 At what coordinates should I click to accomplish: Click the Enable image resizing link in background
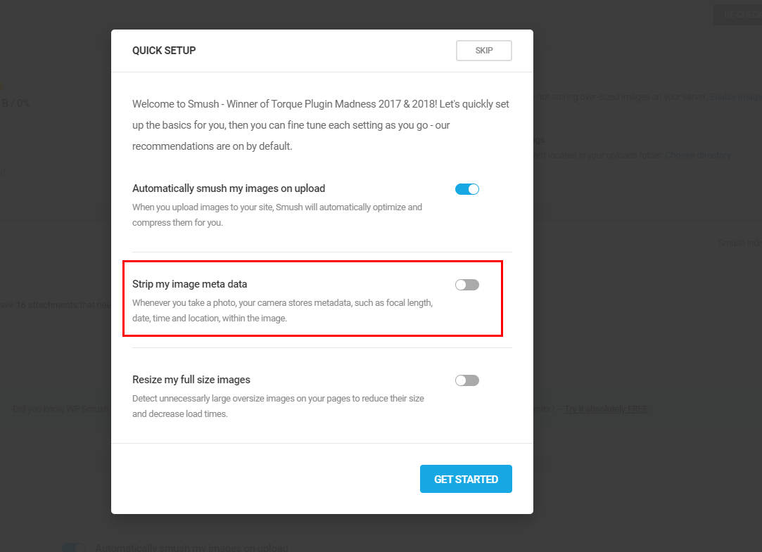coord(735,97)
